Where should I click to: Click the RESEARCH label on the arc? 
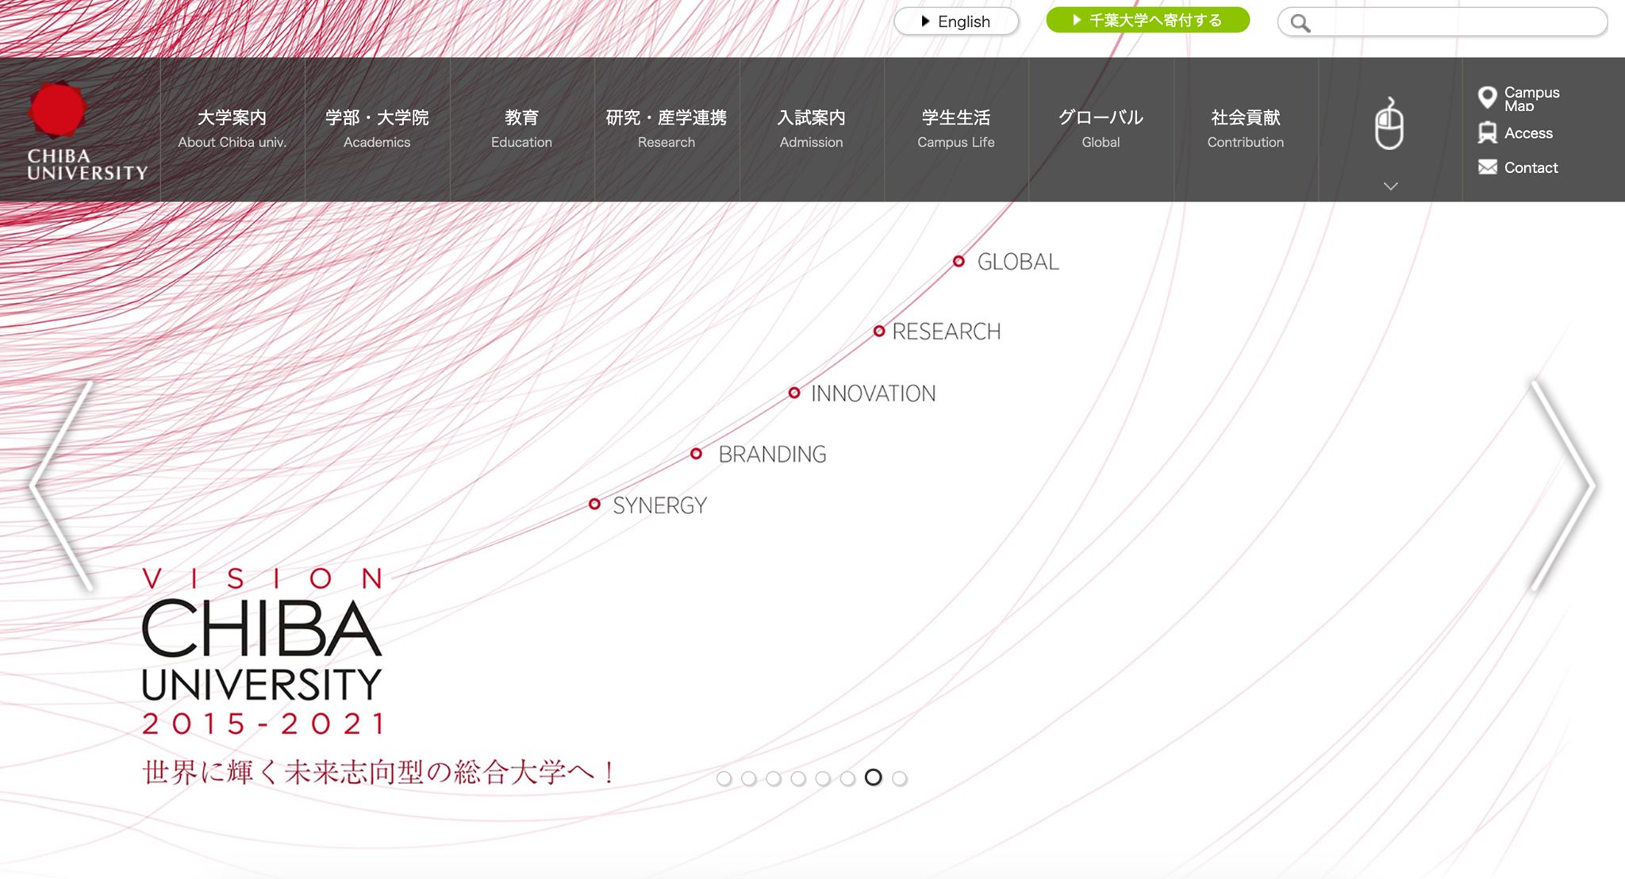tap(947, 332)
